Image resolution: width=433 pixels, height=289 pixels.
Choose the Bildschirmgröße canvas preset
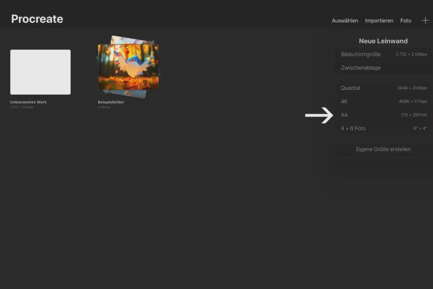(384, 54)
